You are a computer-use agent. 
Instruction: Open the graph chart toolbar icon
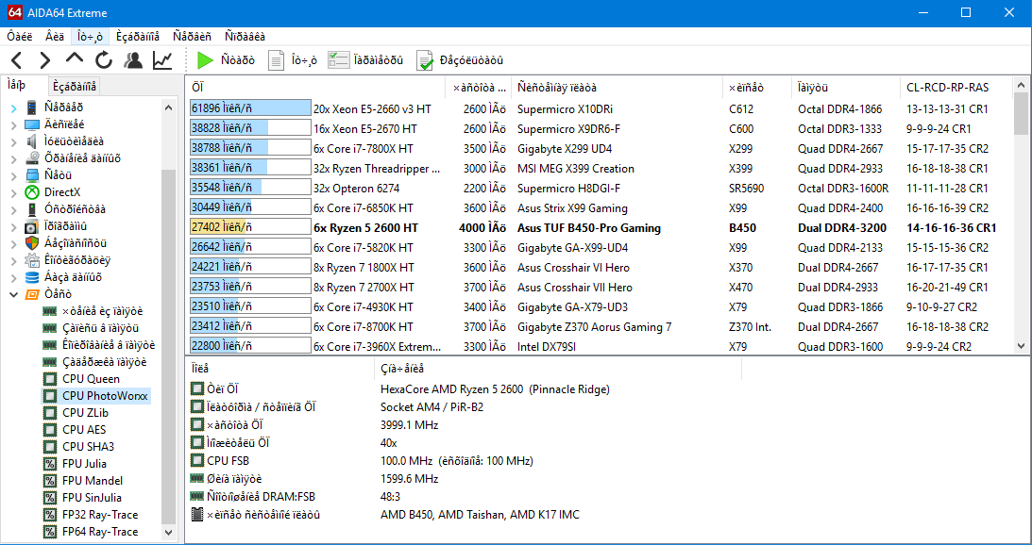[161, 60]
